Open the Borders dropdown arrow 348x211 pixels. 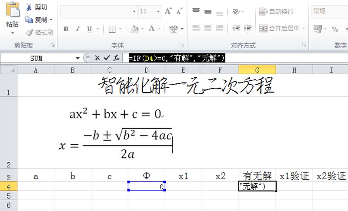pos(120,29)
